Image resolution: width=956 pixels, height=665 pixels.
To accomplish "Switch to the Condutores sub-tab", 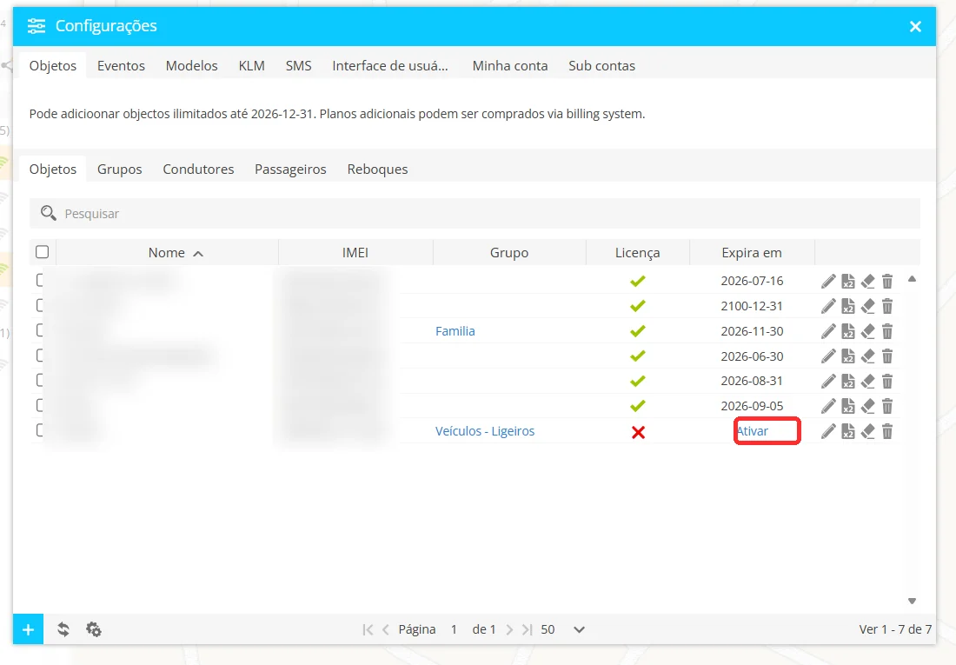I will pyautogui.click(x=198, y=170).
